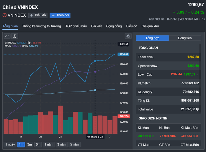Screen dimensions: 206x152
Task: Open the fx indicators icon
Action: click(x=15, y=36)
